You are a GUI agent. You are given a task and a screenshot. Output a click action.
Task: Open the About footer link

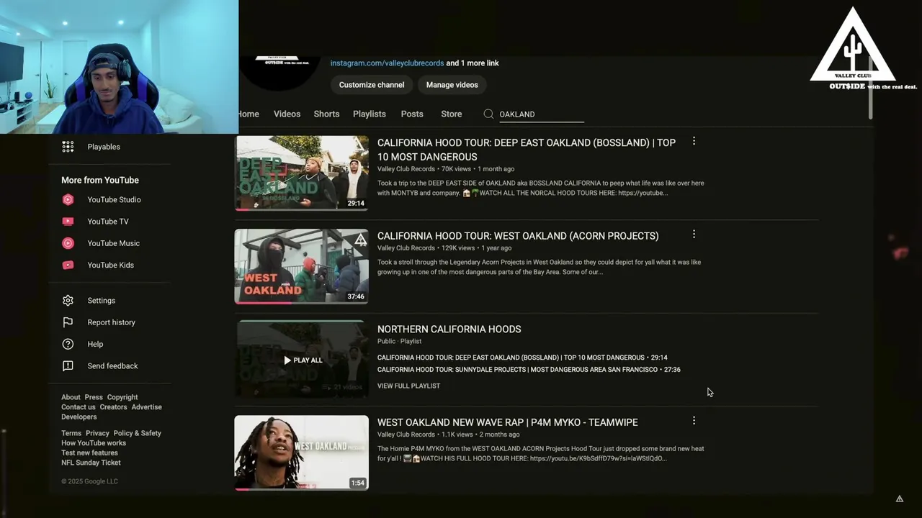[x=71, y=397]
